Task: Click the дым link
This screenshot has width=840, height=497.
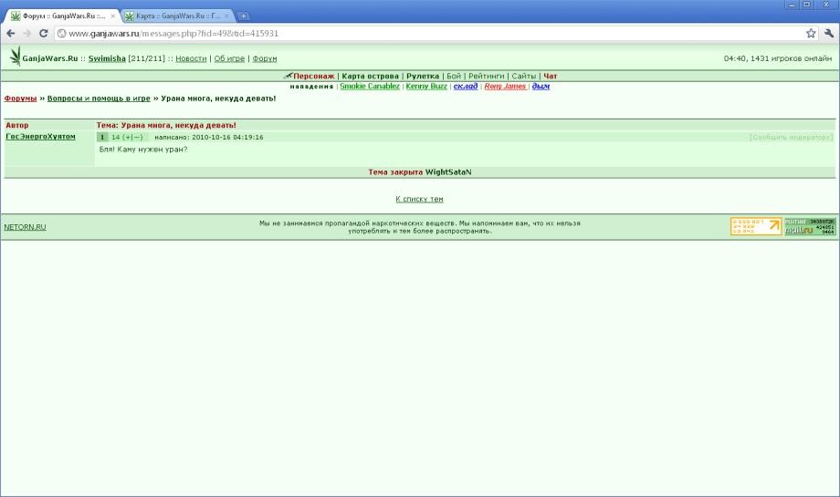Action: click(541, 86)
